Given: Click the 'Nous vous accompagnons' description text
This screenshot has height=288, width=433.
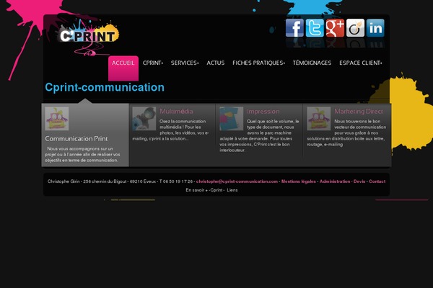Looking at the screenshot, I should click(82, 154).
